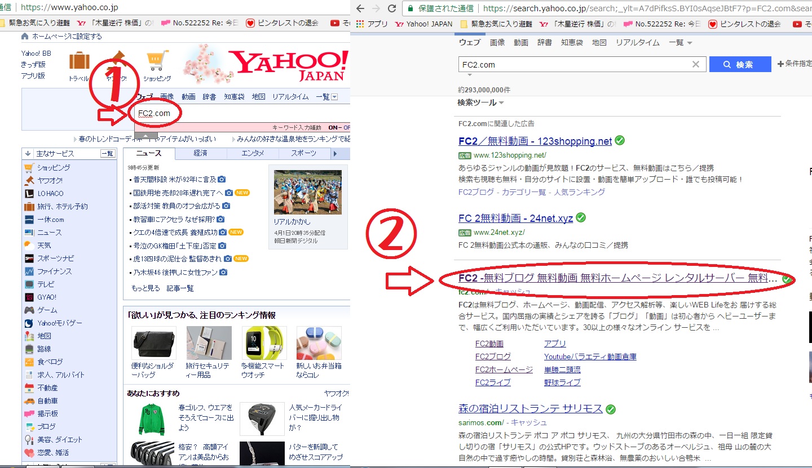
Task: Open 天気 weather in the services sidebar
Action: (x=44, y=246)
